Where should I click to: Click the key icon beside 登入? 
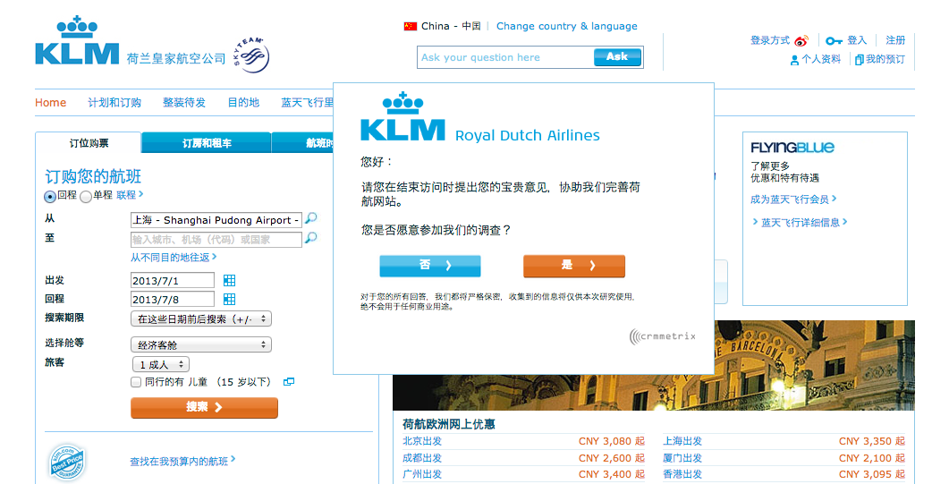tap(834, 41)
